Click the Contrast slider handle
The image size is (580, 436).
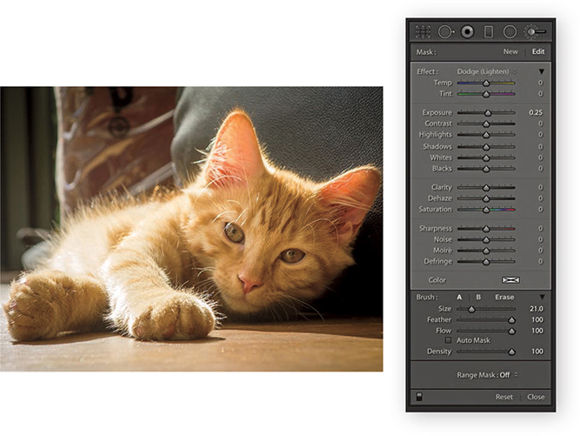click(x=486, y=124)
